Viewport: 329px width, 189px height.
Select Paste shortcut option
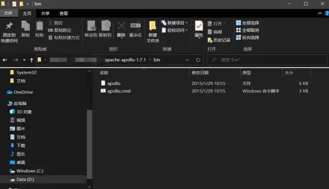point(64,37)
